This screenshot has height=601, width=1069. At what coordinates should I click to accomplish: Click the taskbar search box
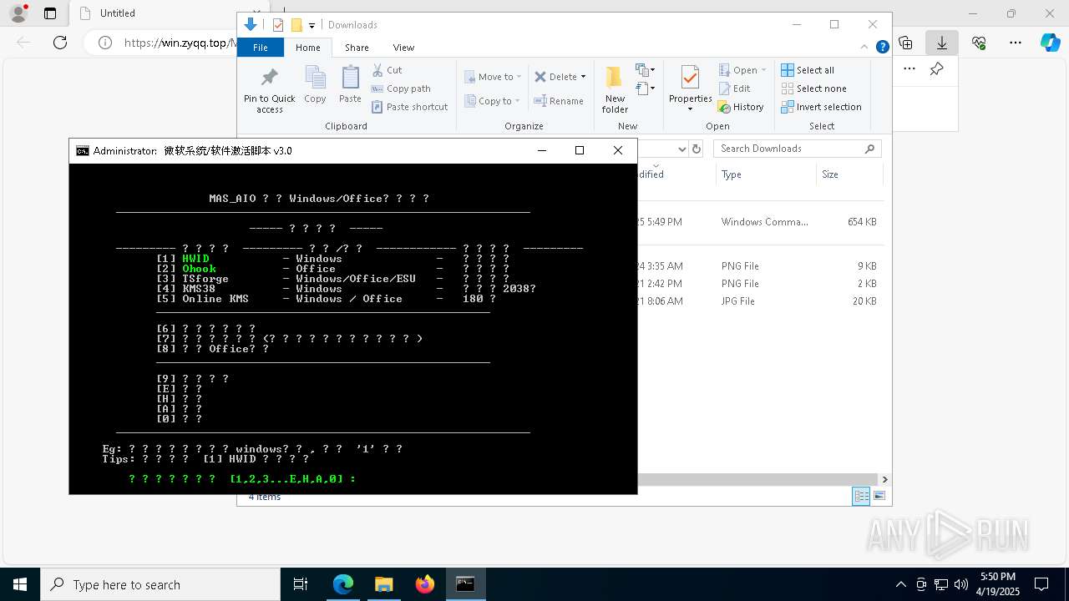point(160,584)
